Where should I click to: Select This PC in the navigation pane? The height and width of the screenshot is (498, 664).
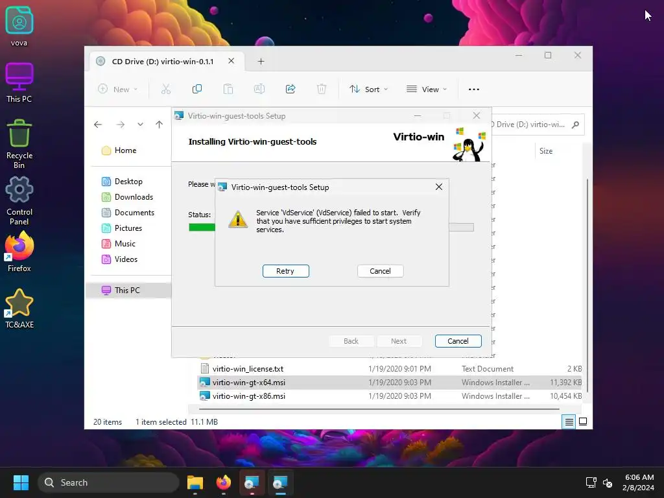tap(128, 290)
